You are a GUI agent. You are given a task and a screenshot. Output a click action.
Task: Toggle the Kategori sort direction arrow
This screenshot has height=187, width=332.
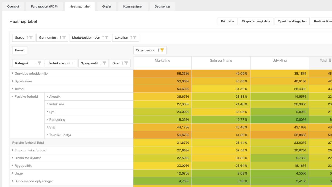pyautogui.click(x=36, y=63)
